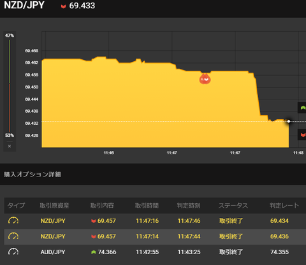306x265 pixels.
Task: Click the green High arrow button at chart edge
Action: [x=302, y=108]
